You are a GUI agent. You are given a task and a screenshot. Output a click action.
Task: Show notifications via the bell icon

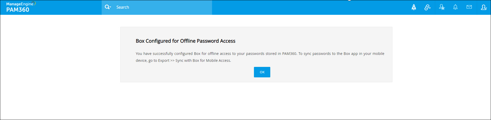tap(455, 7)
